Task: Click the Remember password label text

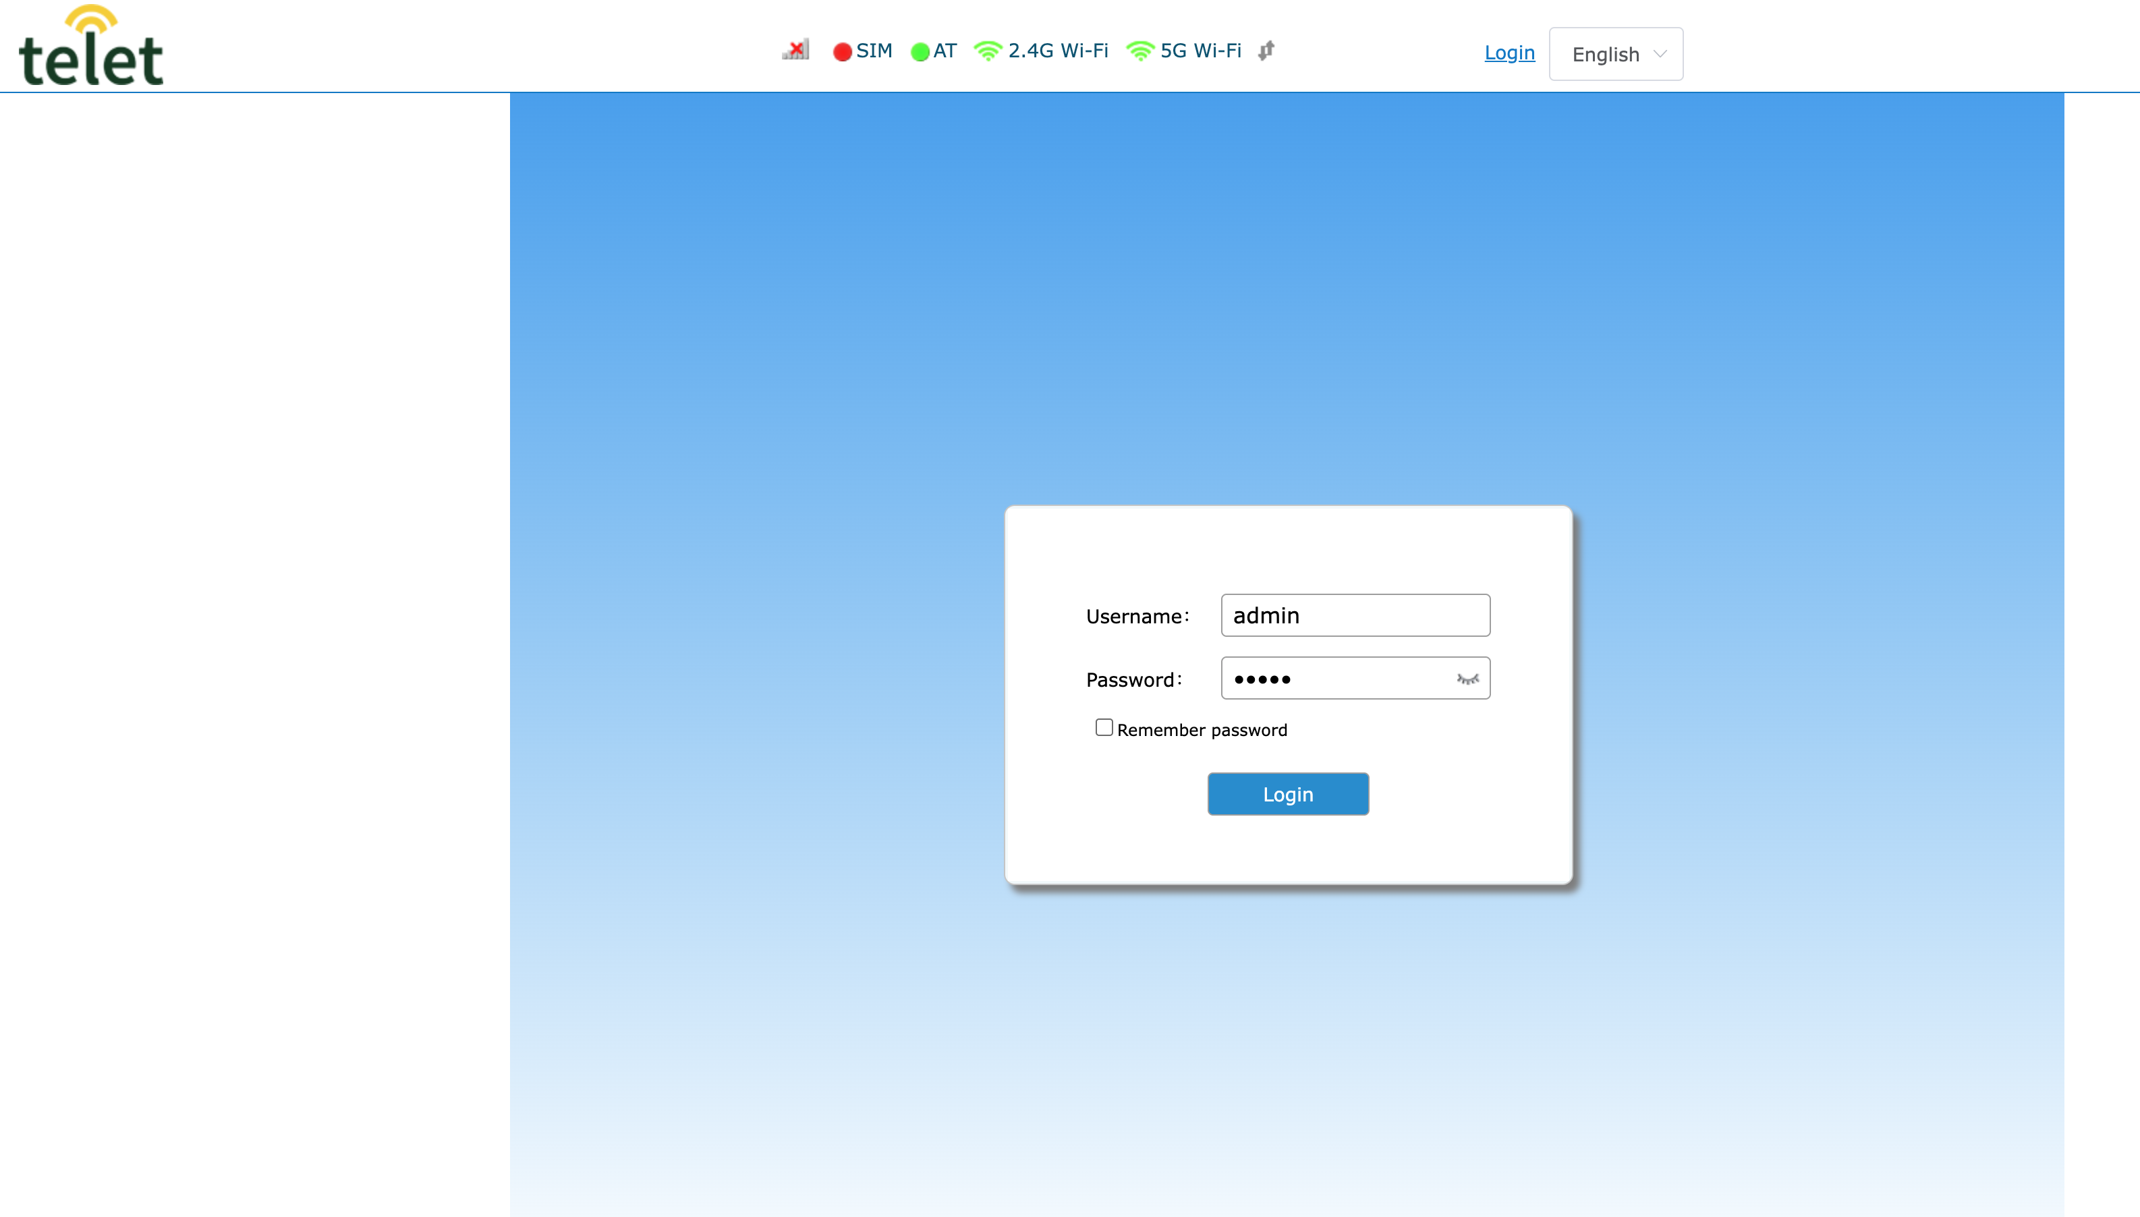Action: [x=1202, y=731]
